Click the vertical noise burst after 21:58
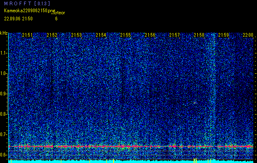Viewport: 257px width, 163px height. (x=212, y=96)
